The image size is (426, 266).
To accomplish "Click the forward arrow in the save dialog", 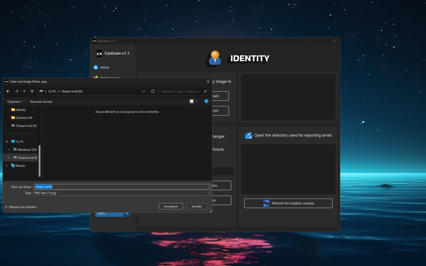I will 17,91.
